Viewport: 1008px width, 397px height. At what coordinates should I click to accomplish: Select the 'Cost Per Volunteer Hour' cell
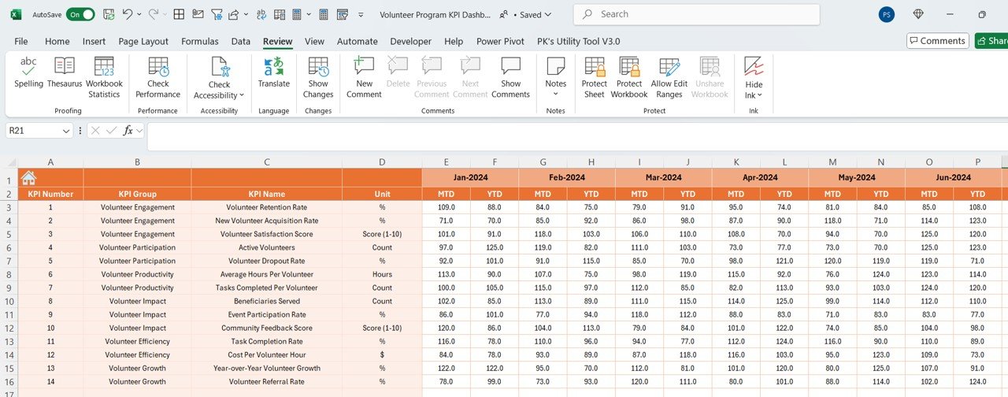pyautogui.click(x=266, y=354)
